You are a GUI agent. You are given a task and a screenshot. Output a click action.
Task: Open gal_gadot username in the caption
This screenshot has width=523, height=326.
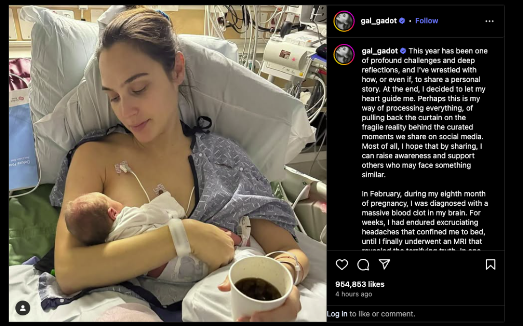[x=380, y=51]
